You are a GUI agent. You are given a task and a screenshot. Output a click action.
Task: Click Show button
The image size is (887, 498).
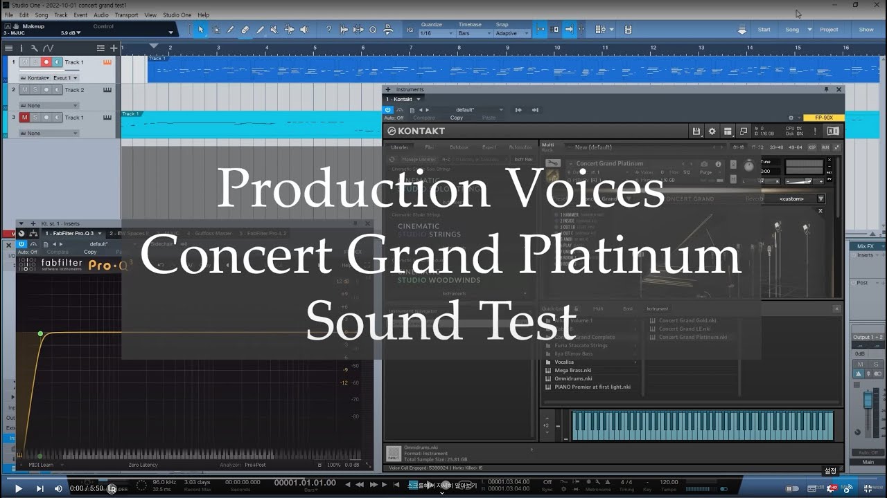point(866,30)
